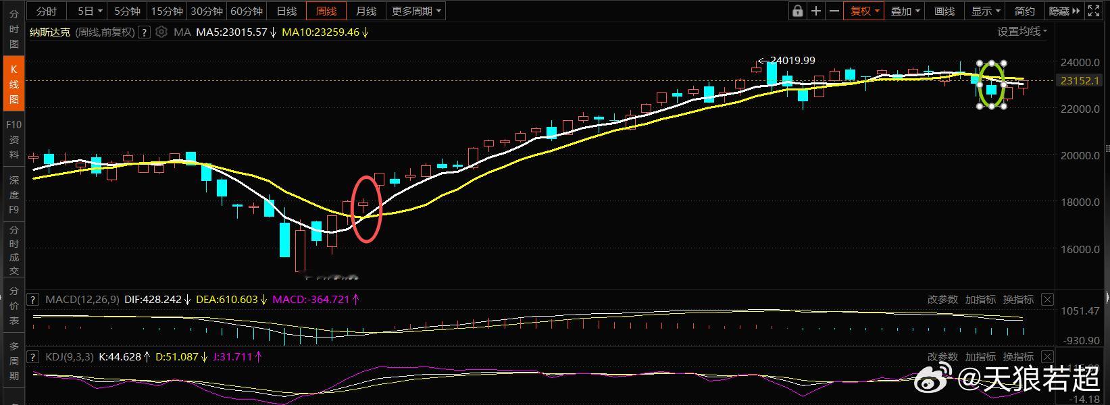The height and width of the screenshot is (405, 1110).
Task: Click 换指标 in the KDJ panel
Action: 1018,356
